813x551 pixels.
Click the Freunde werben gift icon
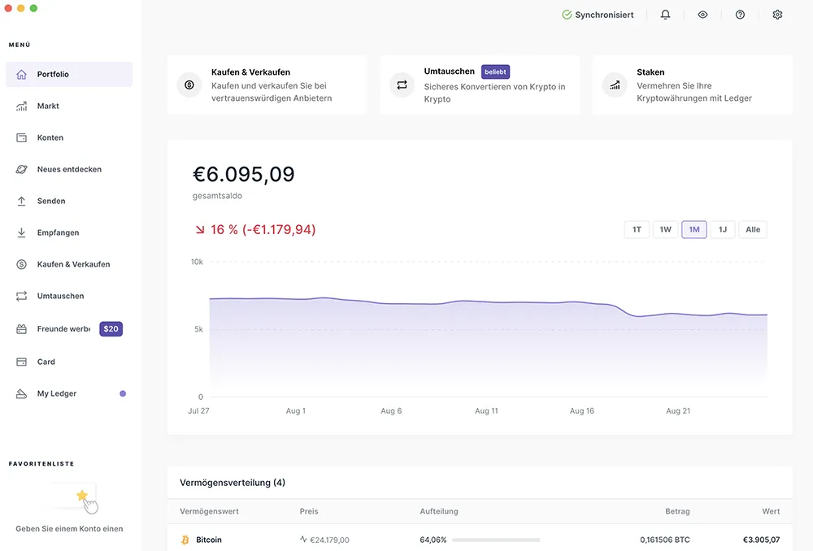[x=21, y=328]
